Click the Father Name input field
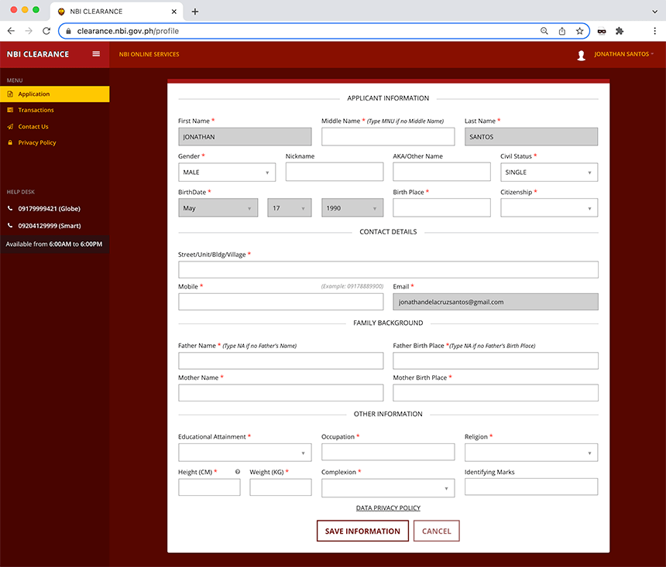Image resolution: width=666 pixels, height=567 pixels. 281,360
